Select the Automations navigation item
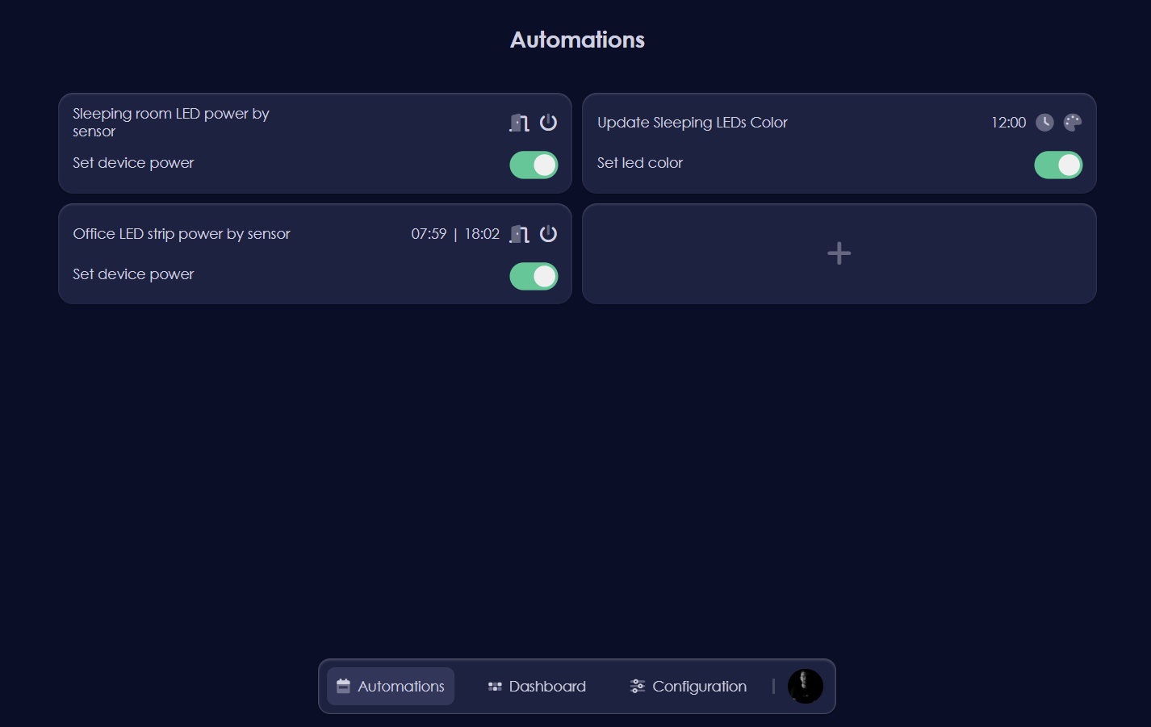The width and height of the screenshot is (1151, 727). [x=390, y=686]
